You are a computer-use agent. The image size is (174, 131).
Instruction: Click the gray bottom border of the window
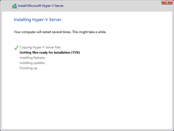pyautogui.click(x=87, y=130)
